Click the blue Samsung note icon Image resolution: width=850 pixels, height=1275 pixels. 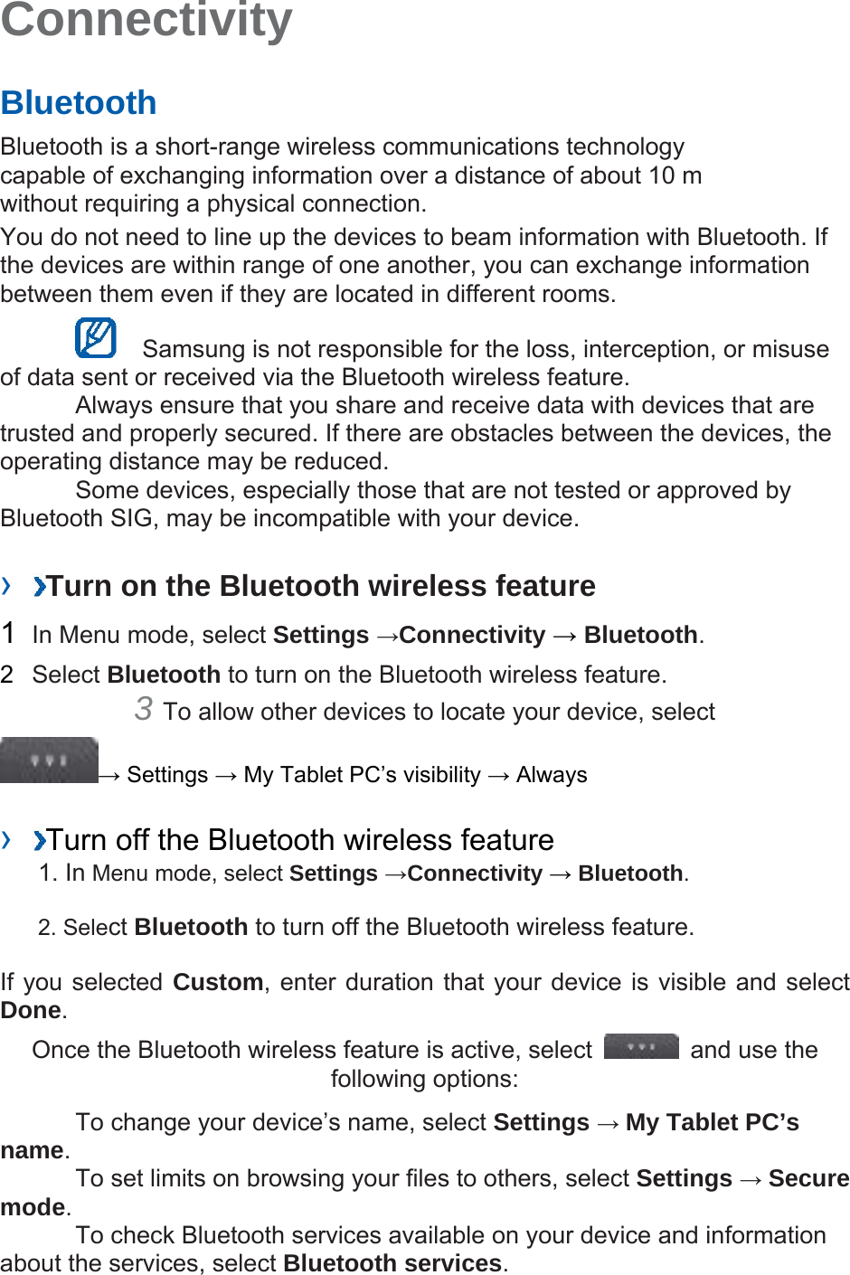96,338
